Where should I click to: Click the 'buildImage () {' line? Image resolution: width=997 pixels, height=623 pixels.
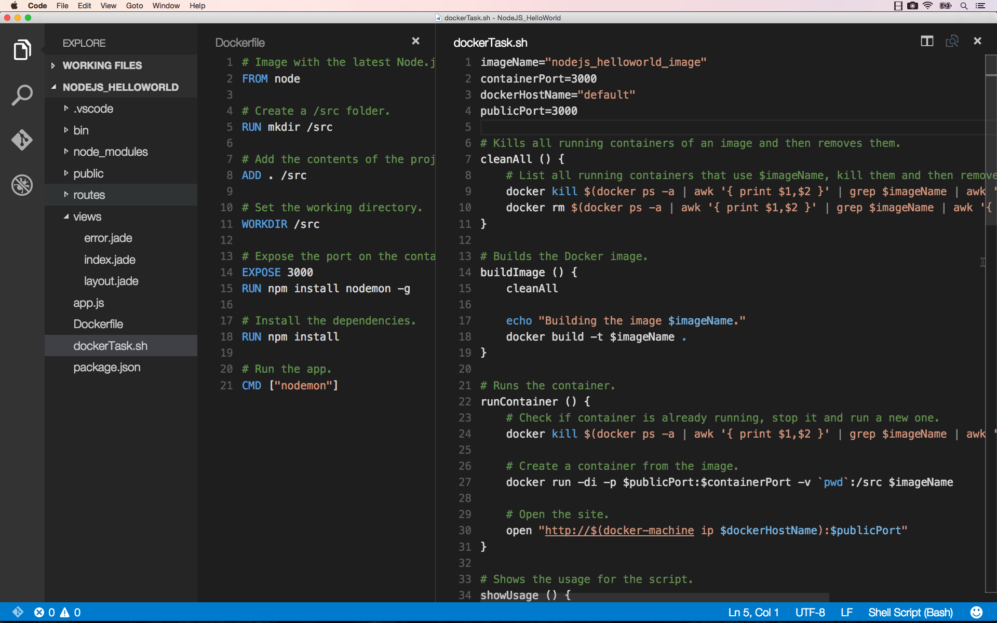(529, 273)
